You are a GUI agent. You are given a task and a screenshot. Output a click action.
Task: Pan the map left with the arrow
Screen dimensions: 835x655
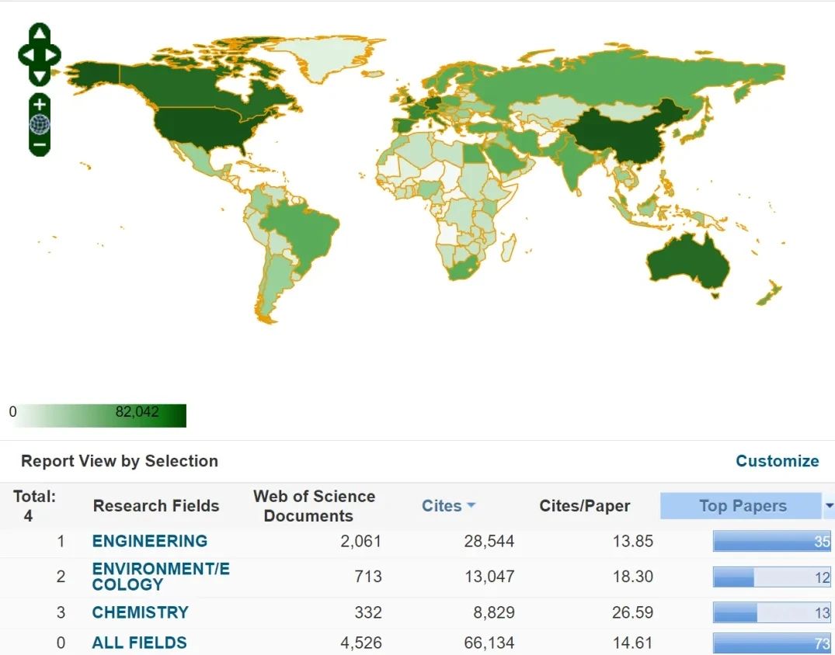pos(26,55)
